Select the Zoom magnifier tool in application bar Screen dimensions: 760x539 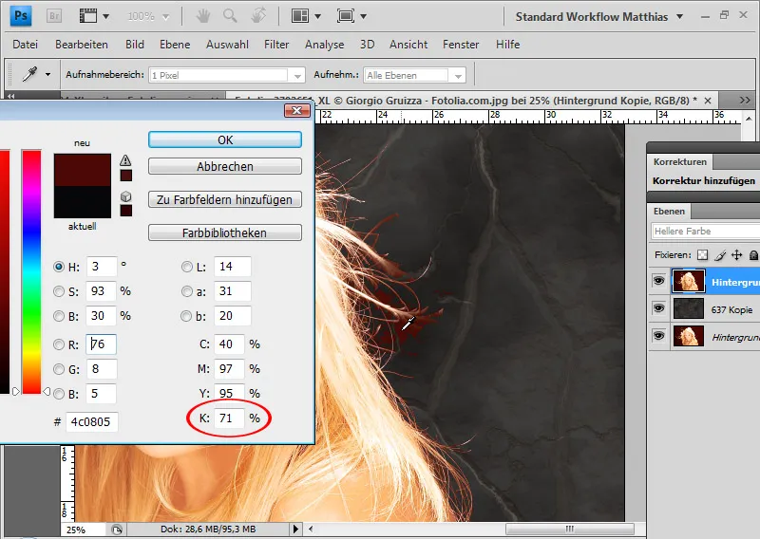[x=230, y=16]
